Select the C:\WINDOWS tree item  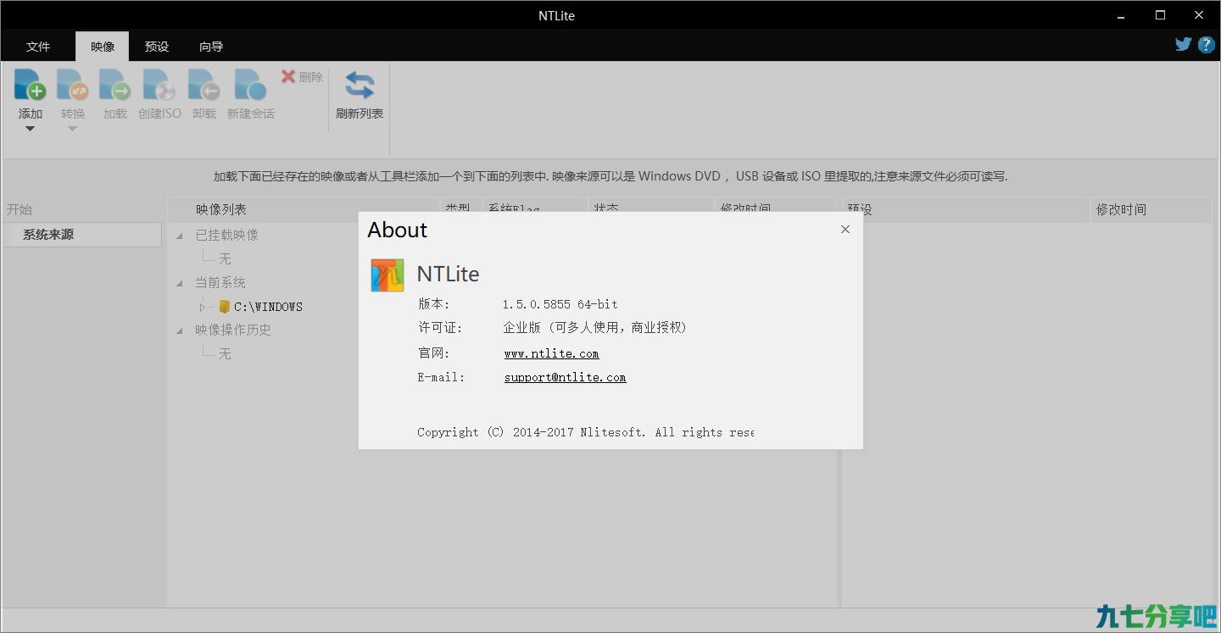268,307
